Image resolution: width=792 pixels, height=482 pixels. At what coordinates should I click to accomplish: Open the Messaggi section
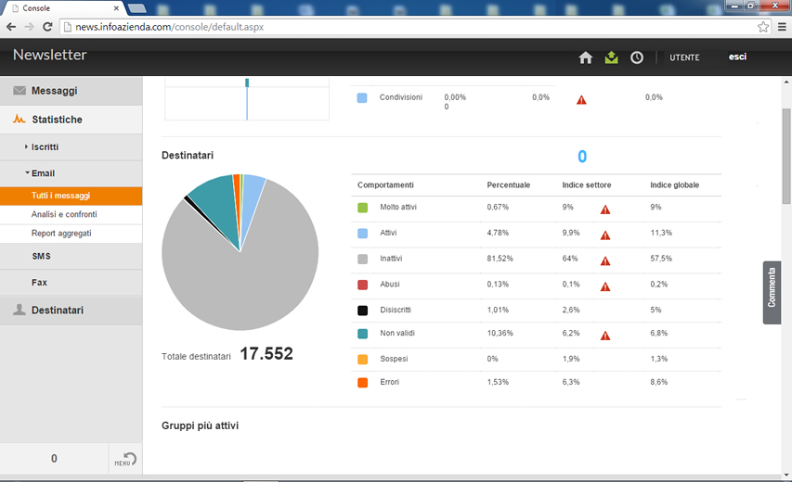[71, 91]
